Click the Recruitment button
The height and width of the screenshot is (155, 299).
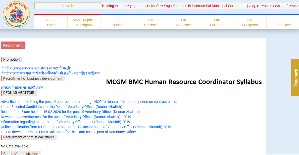pyautogui.click(x=13, y=45)
